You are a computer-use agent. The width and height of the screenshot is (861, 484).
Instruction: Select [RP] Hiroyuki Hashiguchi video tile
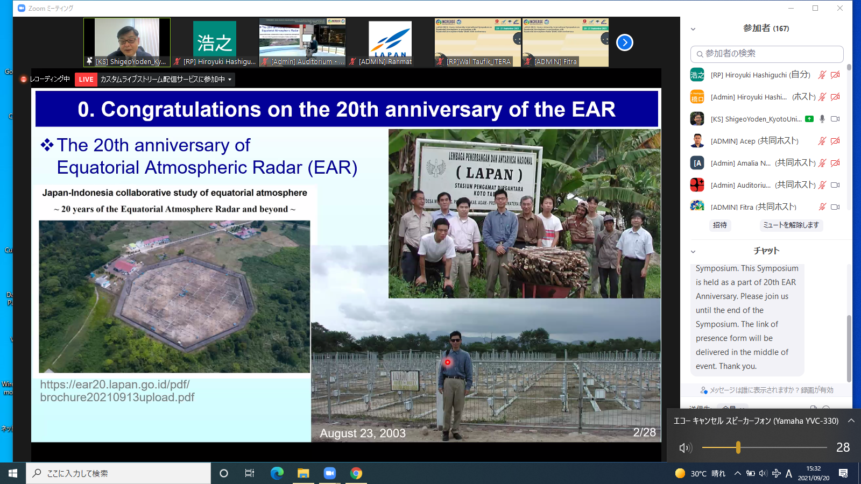pos(215,42)
